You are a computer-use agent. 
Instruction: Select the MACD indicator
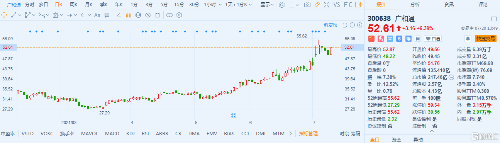(112, 134)
